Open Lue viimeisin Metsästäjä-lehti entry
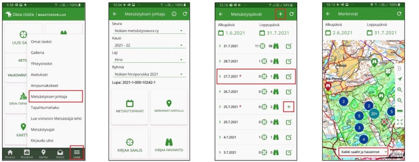This screenshot has width=419, height=162. (56, 119)
